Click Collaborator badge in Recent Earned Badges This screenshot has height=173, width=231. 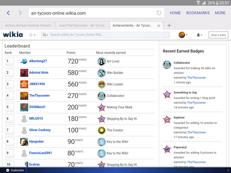(167, 65)
